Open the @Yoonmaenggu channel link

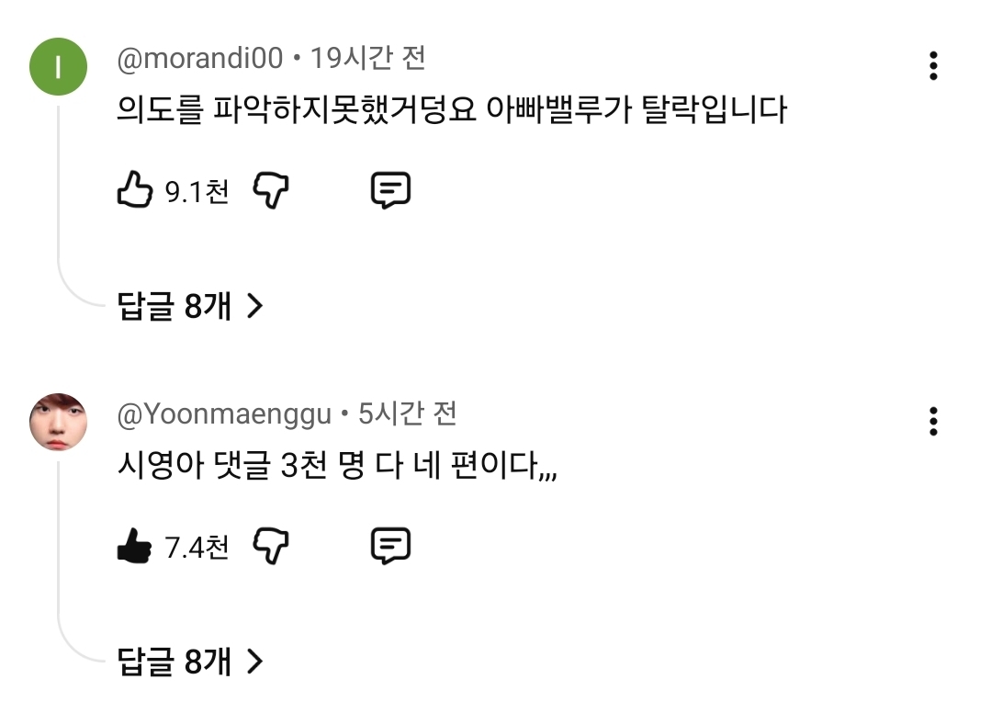click(x=224, y=415)
